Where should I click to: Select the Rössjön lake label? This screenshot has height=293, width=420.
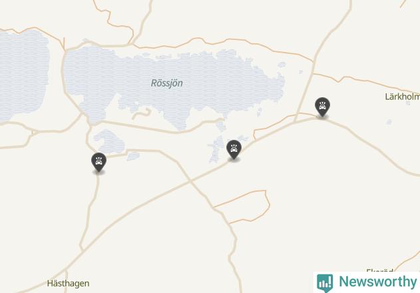point(167,83)
